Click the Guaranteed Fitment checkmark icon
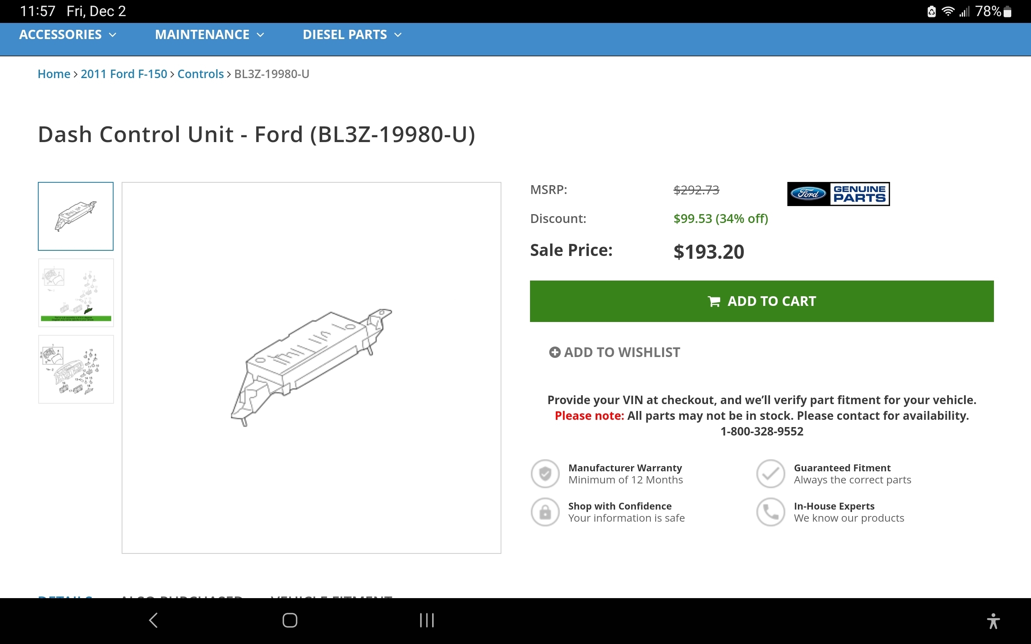The height and width of the screenshot is (644, 1031). (x=770, y=474)
